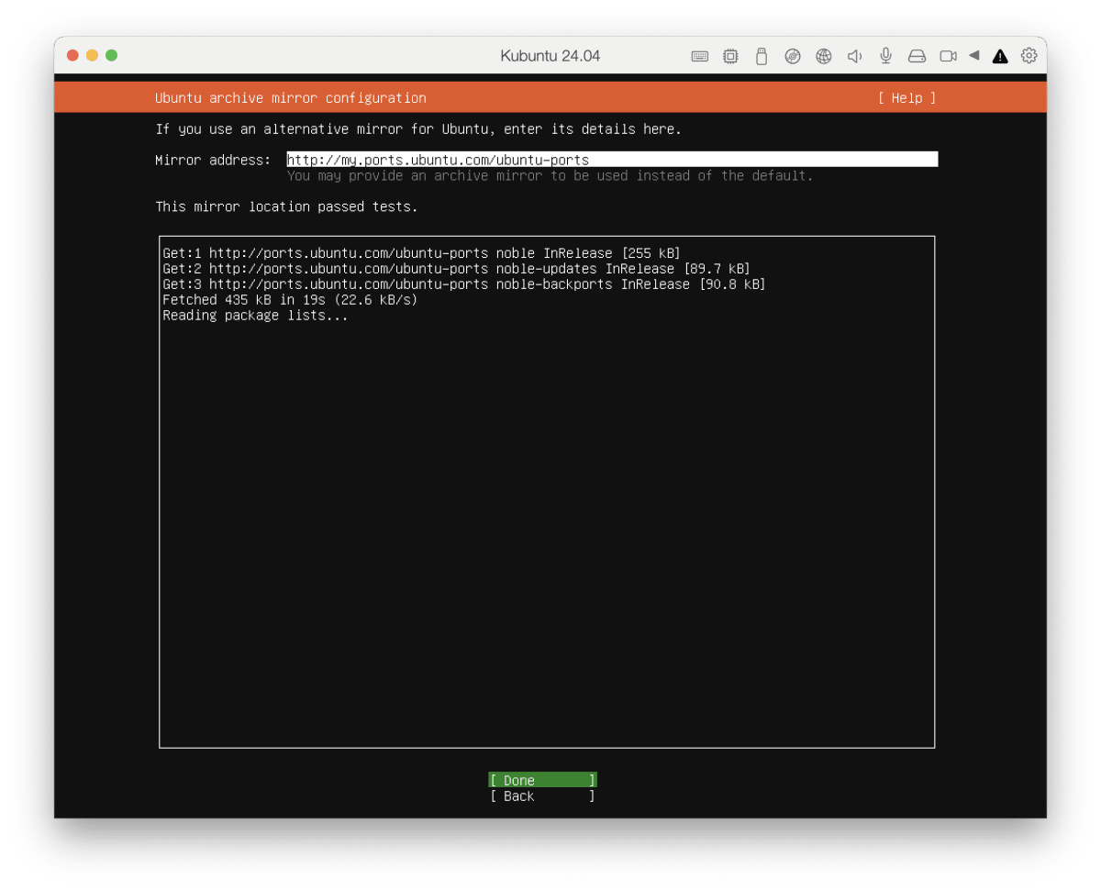Click 'Fetched 435 kB in 19s' line
Viewport: 1101px width, 890px height.
[x=290, y=300]
